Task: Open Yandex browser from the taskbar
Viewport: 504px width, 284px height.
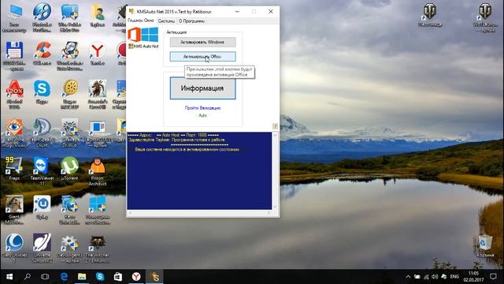Action: pos(136,277)
